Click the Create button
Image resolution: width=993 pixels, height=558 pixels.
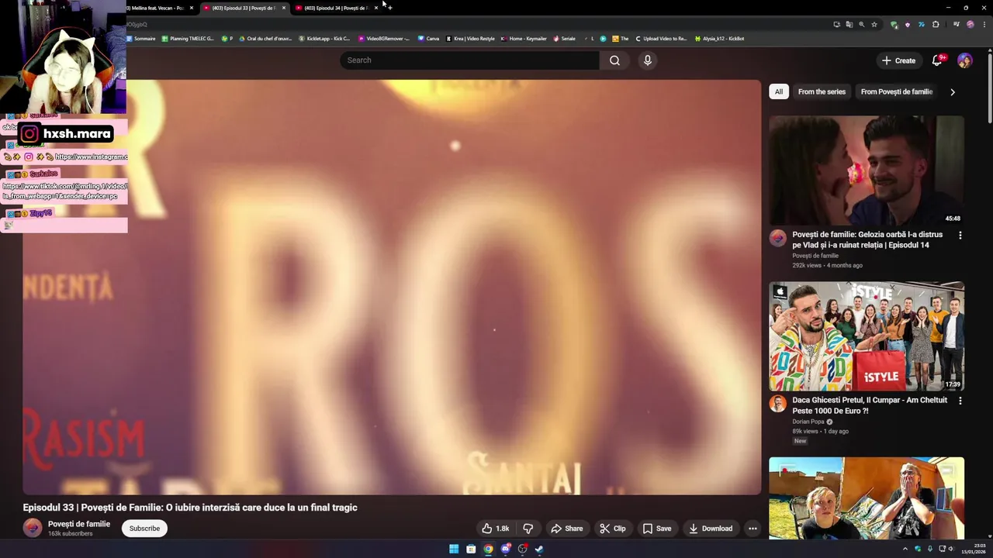(898, 60)
